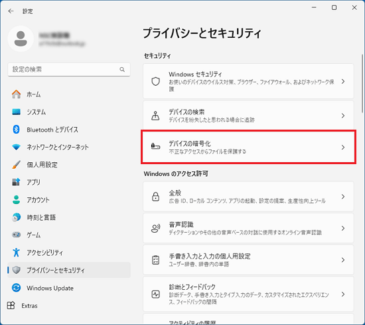Click the アプリ apps icon
Screen dimensions: 365x325
point(17,182)
